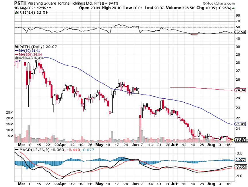
Task: Click the green up-arrow change indicator
Action: pyautogui.click(x=233, y=8)
